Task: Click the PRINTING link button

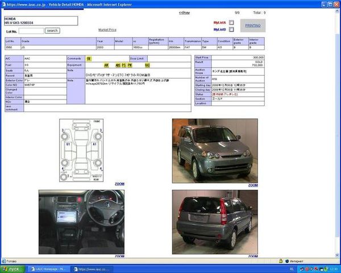Action: [253, 26]
